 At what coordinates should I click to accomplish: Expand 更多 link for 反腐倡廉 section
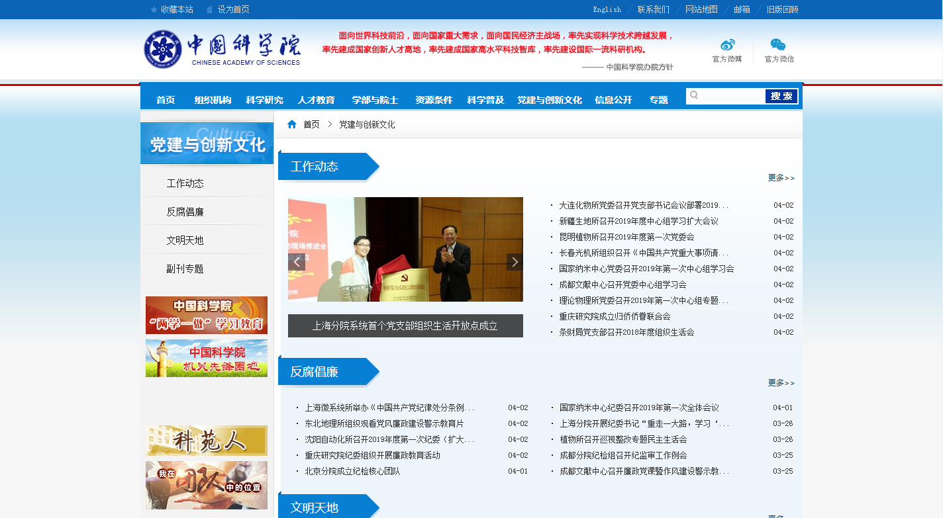(x=781, y=383)
